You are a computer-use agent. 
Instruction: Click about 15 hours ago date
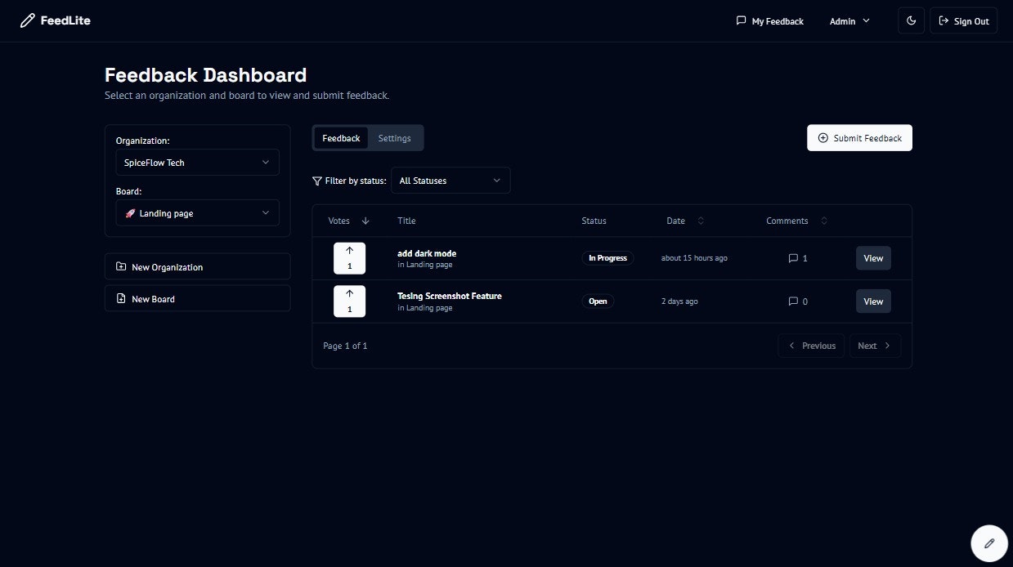pyautogui.click(x=694, y=258)
